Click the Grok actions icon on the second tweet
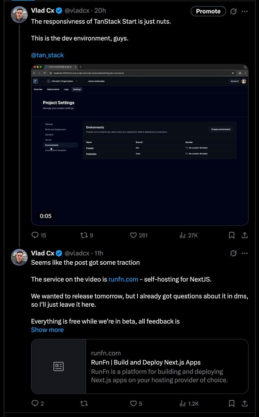Image resolution: width=259 pixels, height=417 pixels. coord(234,253)
